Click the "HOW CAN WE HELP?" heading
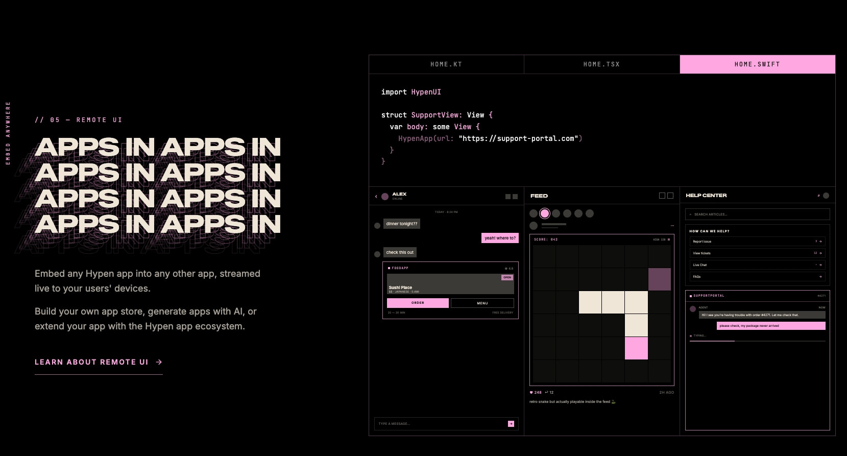The image size is (847, 456). pyautogui.click(x=709, y=231)
